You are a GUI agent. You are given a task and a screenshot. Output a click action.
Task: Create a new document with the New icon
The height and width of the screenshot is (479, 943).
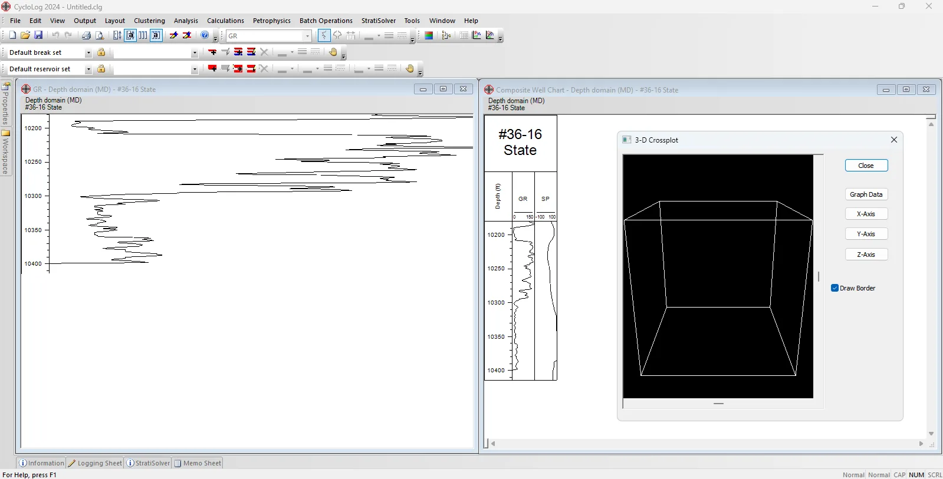(x=12, y=35)
